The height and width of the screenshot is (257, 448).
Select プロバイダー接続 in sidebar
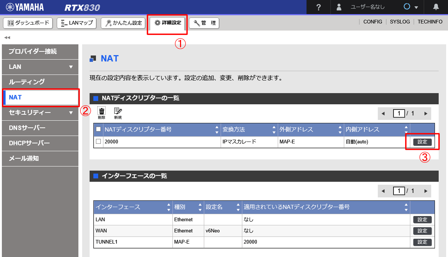(x=40, y=51)
